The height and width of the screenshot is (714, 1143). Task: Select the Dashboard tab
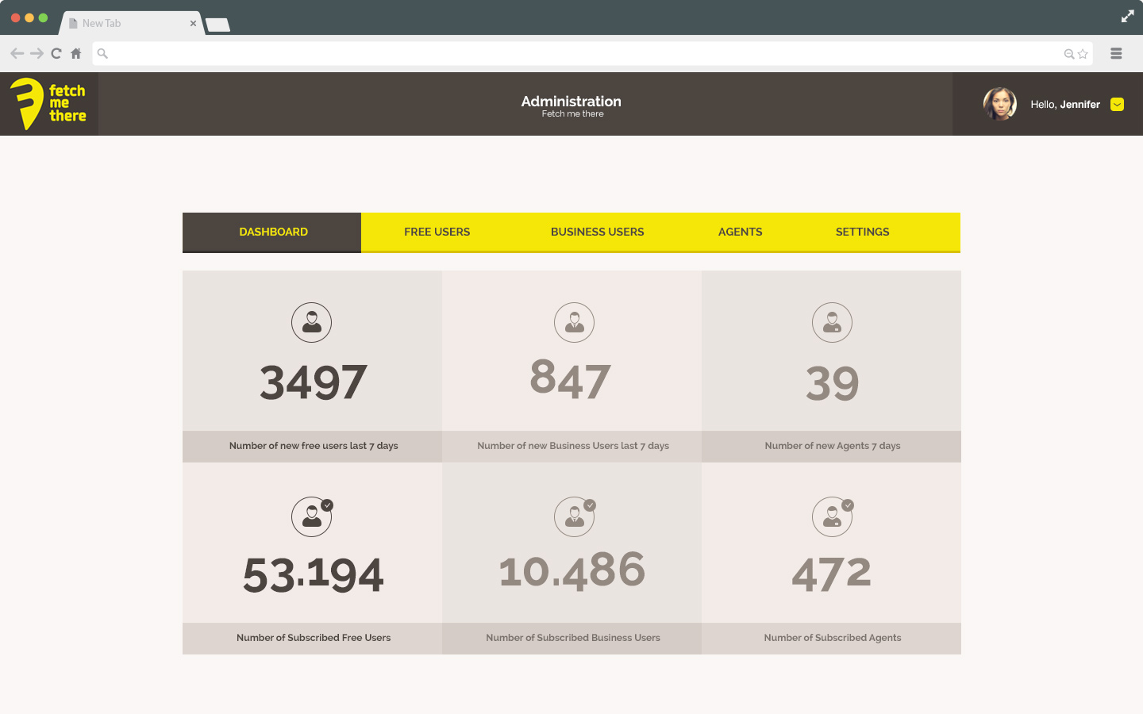pos(273,232)
